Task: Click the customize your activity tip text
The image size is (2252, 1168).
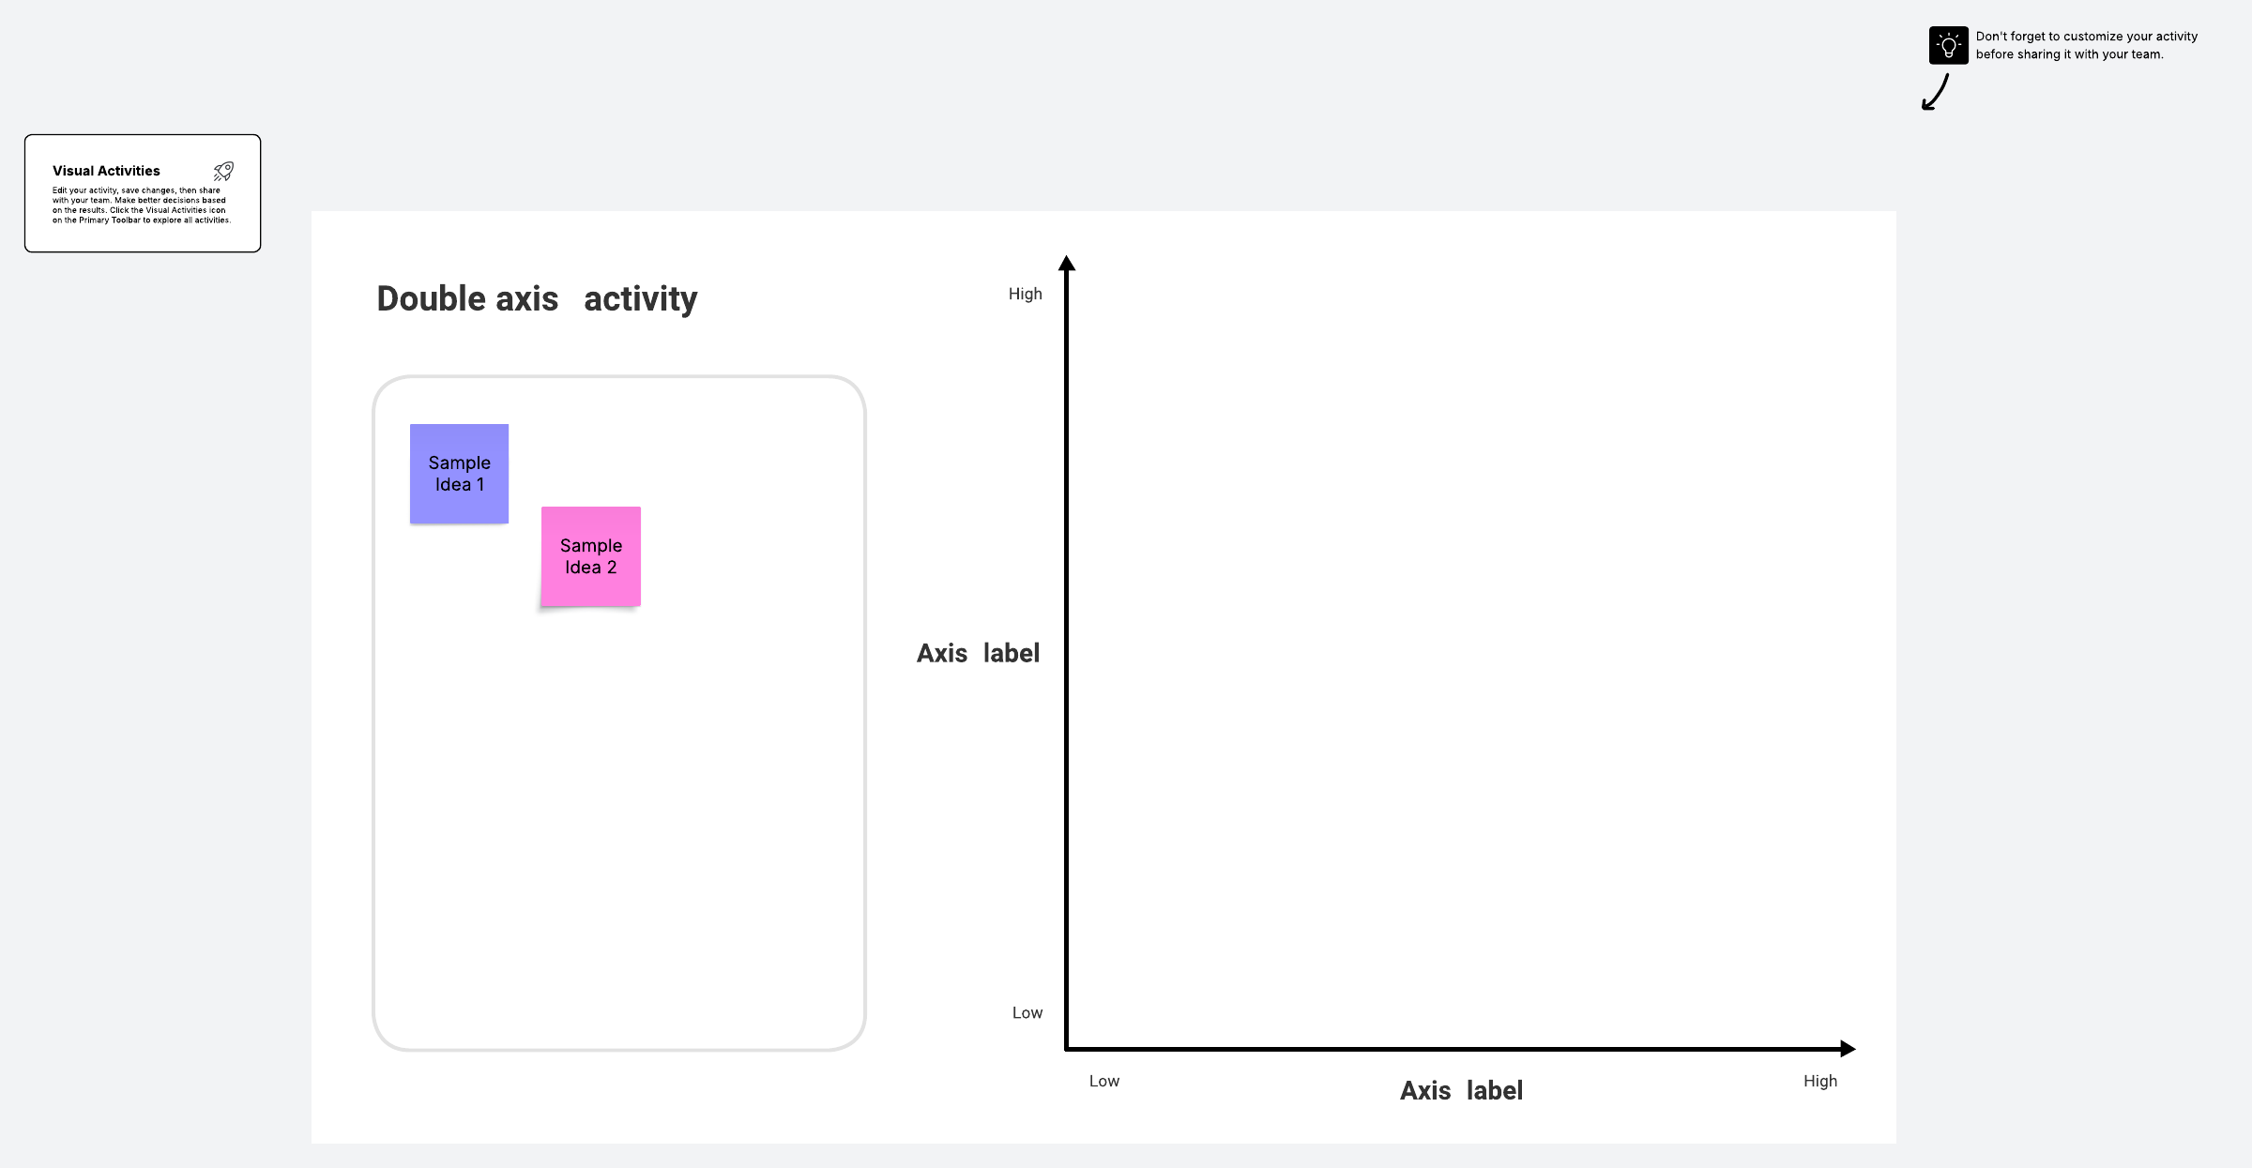Action: [2086, 45]
